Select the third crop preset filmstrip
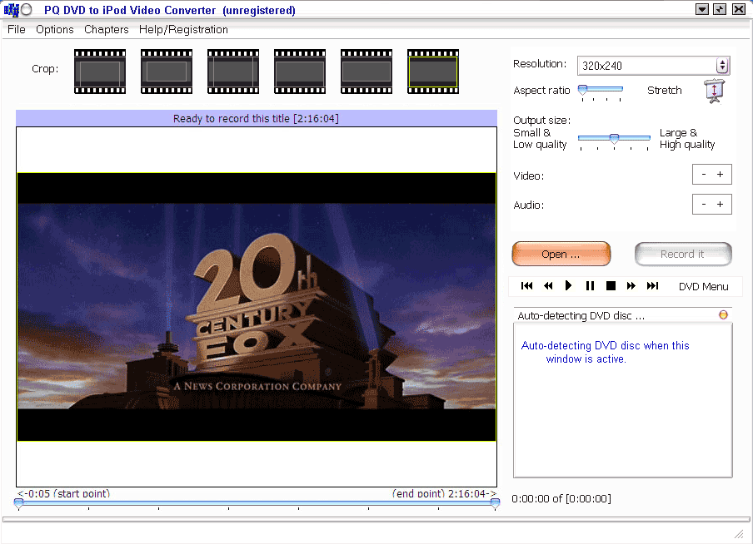This screenshot has width=753, height=544. [x=233, y=72]
